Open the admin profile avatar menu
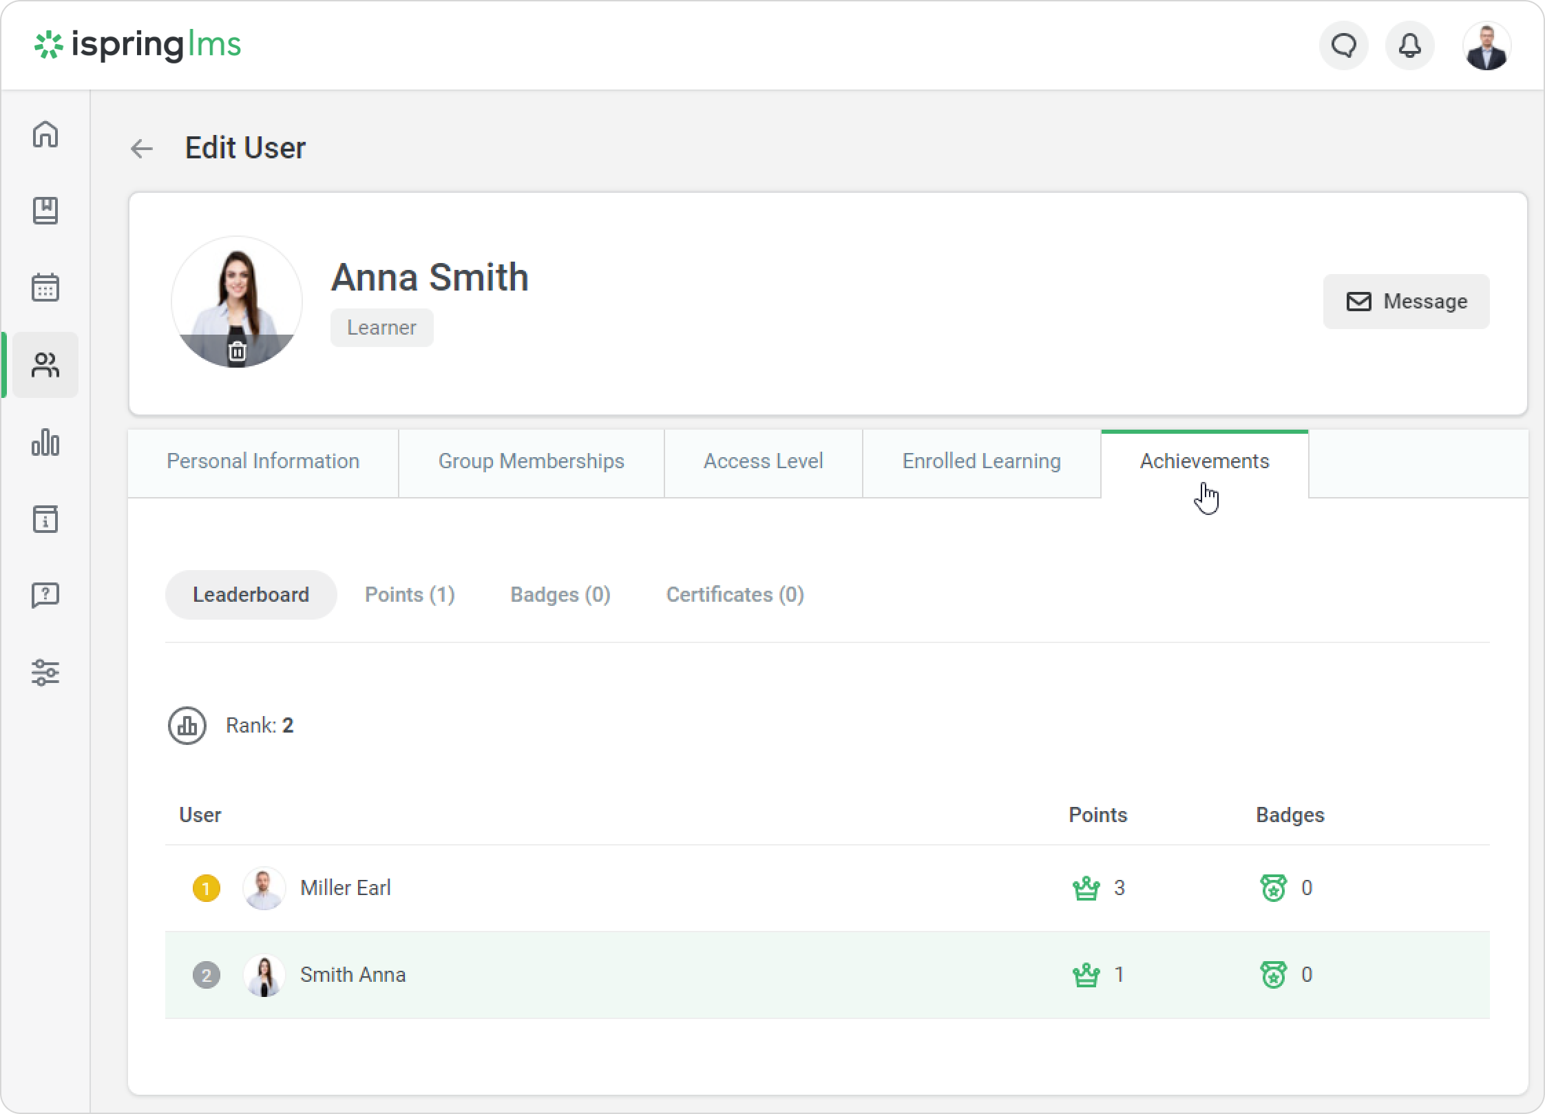Image resolution: width=1545 pixels, height=1114 pixels. coord(1486,46)
